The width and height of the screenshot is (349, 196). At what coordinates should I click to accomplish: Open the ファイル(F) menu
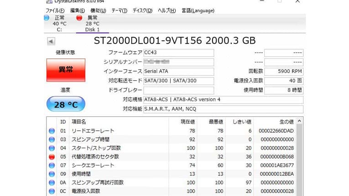[x=55, y=10]
